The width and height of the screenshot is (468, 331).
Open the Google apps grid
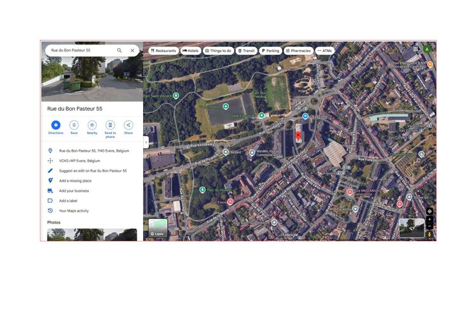(x=416, y=49)
